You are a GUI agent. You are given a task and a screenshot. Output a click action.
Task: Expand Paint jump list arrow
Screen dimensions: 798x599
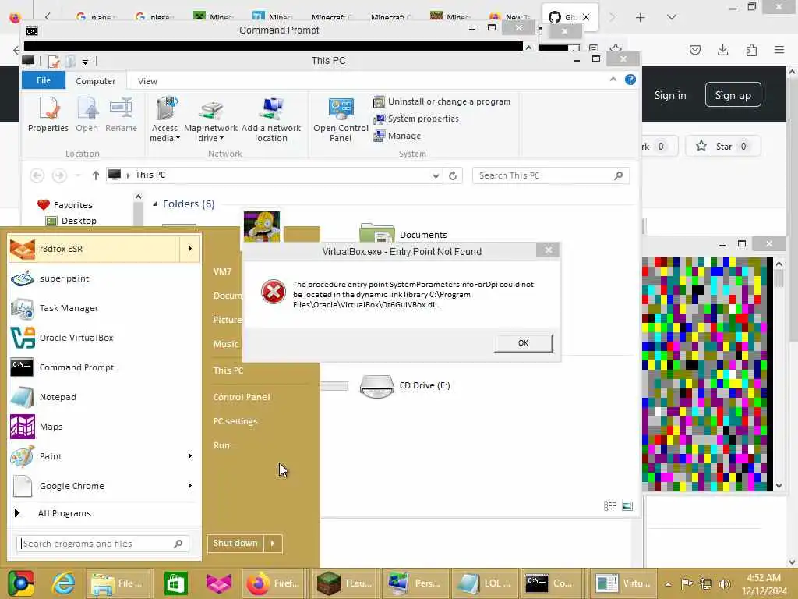click(190, 455)
